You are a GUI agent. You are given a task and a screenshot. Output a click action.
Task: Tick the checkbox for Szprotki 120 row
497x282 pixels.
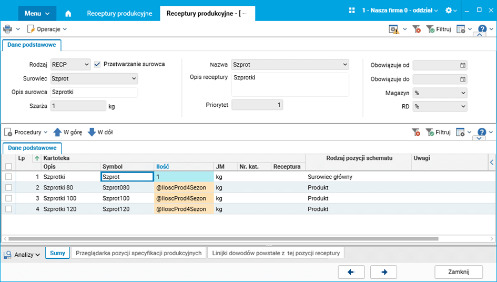pos(8,209)
